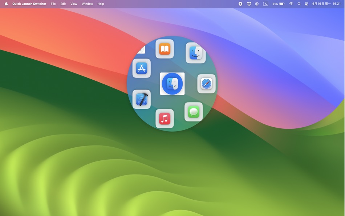
Task: Open the Help menu
Action: [101, 4]
